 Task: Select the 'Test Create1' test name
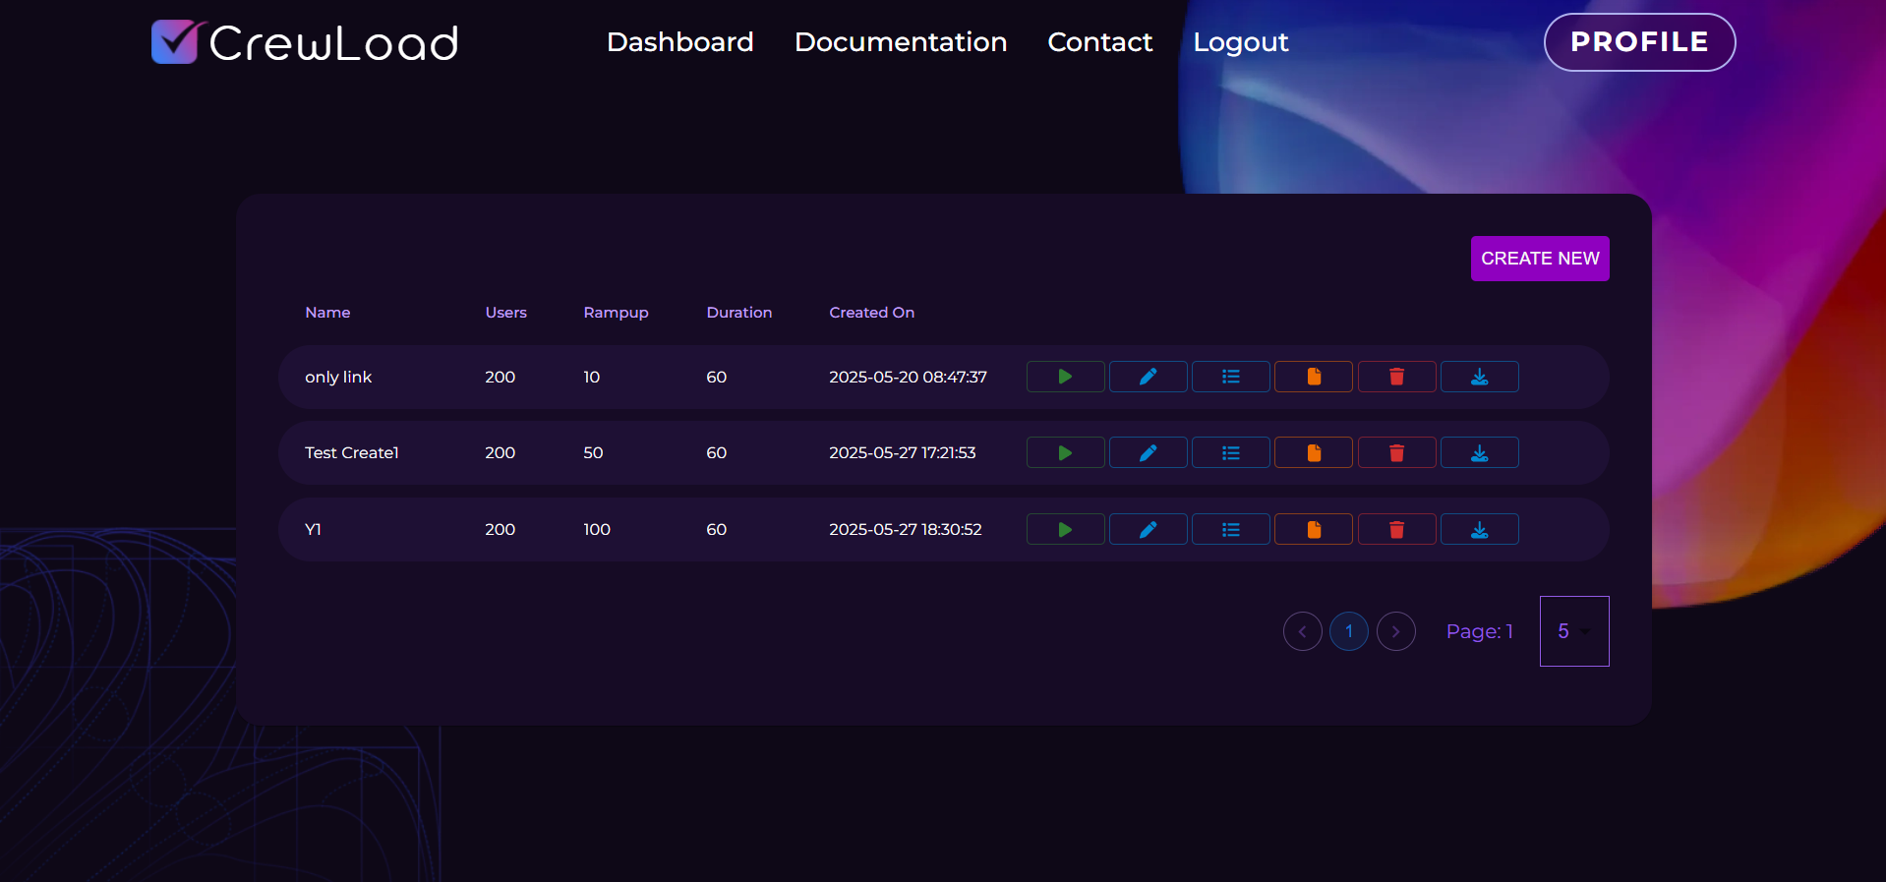[352, 452]
